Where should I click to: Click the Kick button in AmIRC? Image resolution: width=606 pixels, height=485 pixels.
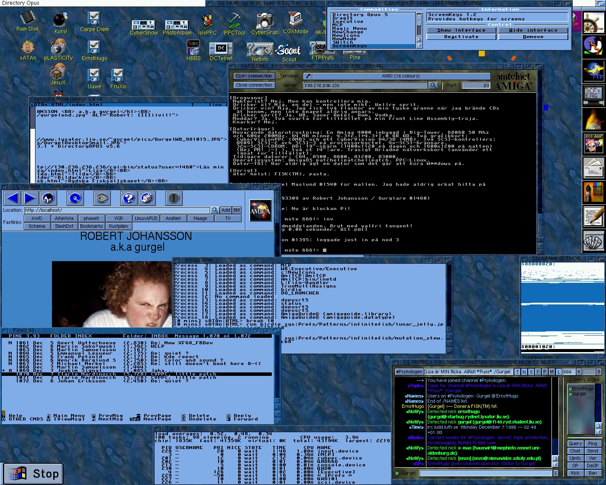coord(575,473)
